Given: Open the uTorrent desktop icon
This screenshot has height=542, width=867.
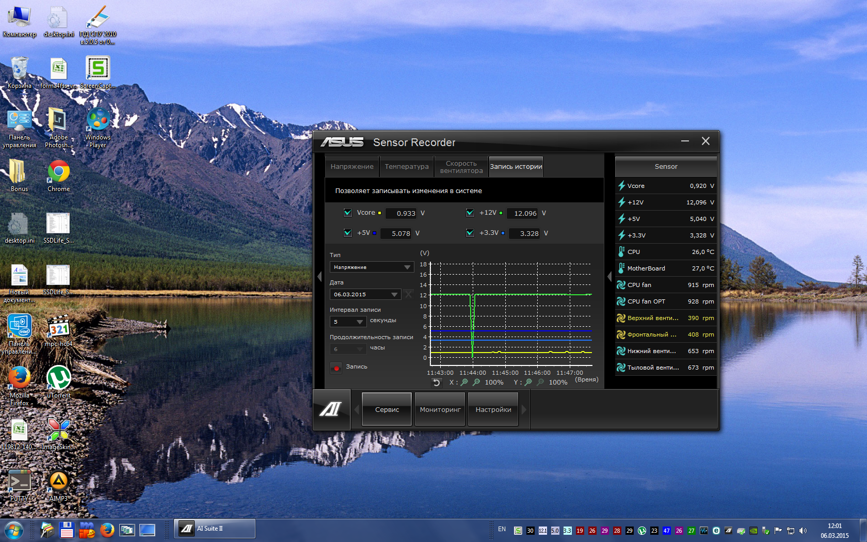Looking at the screenshot, I should [x=58, y=378].
